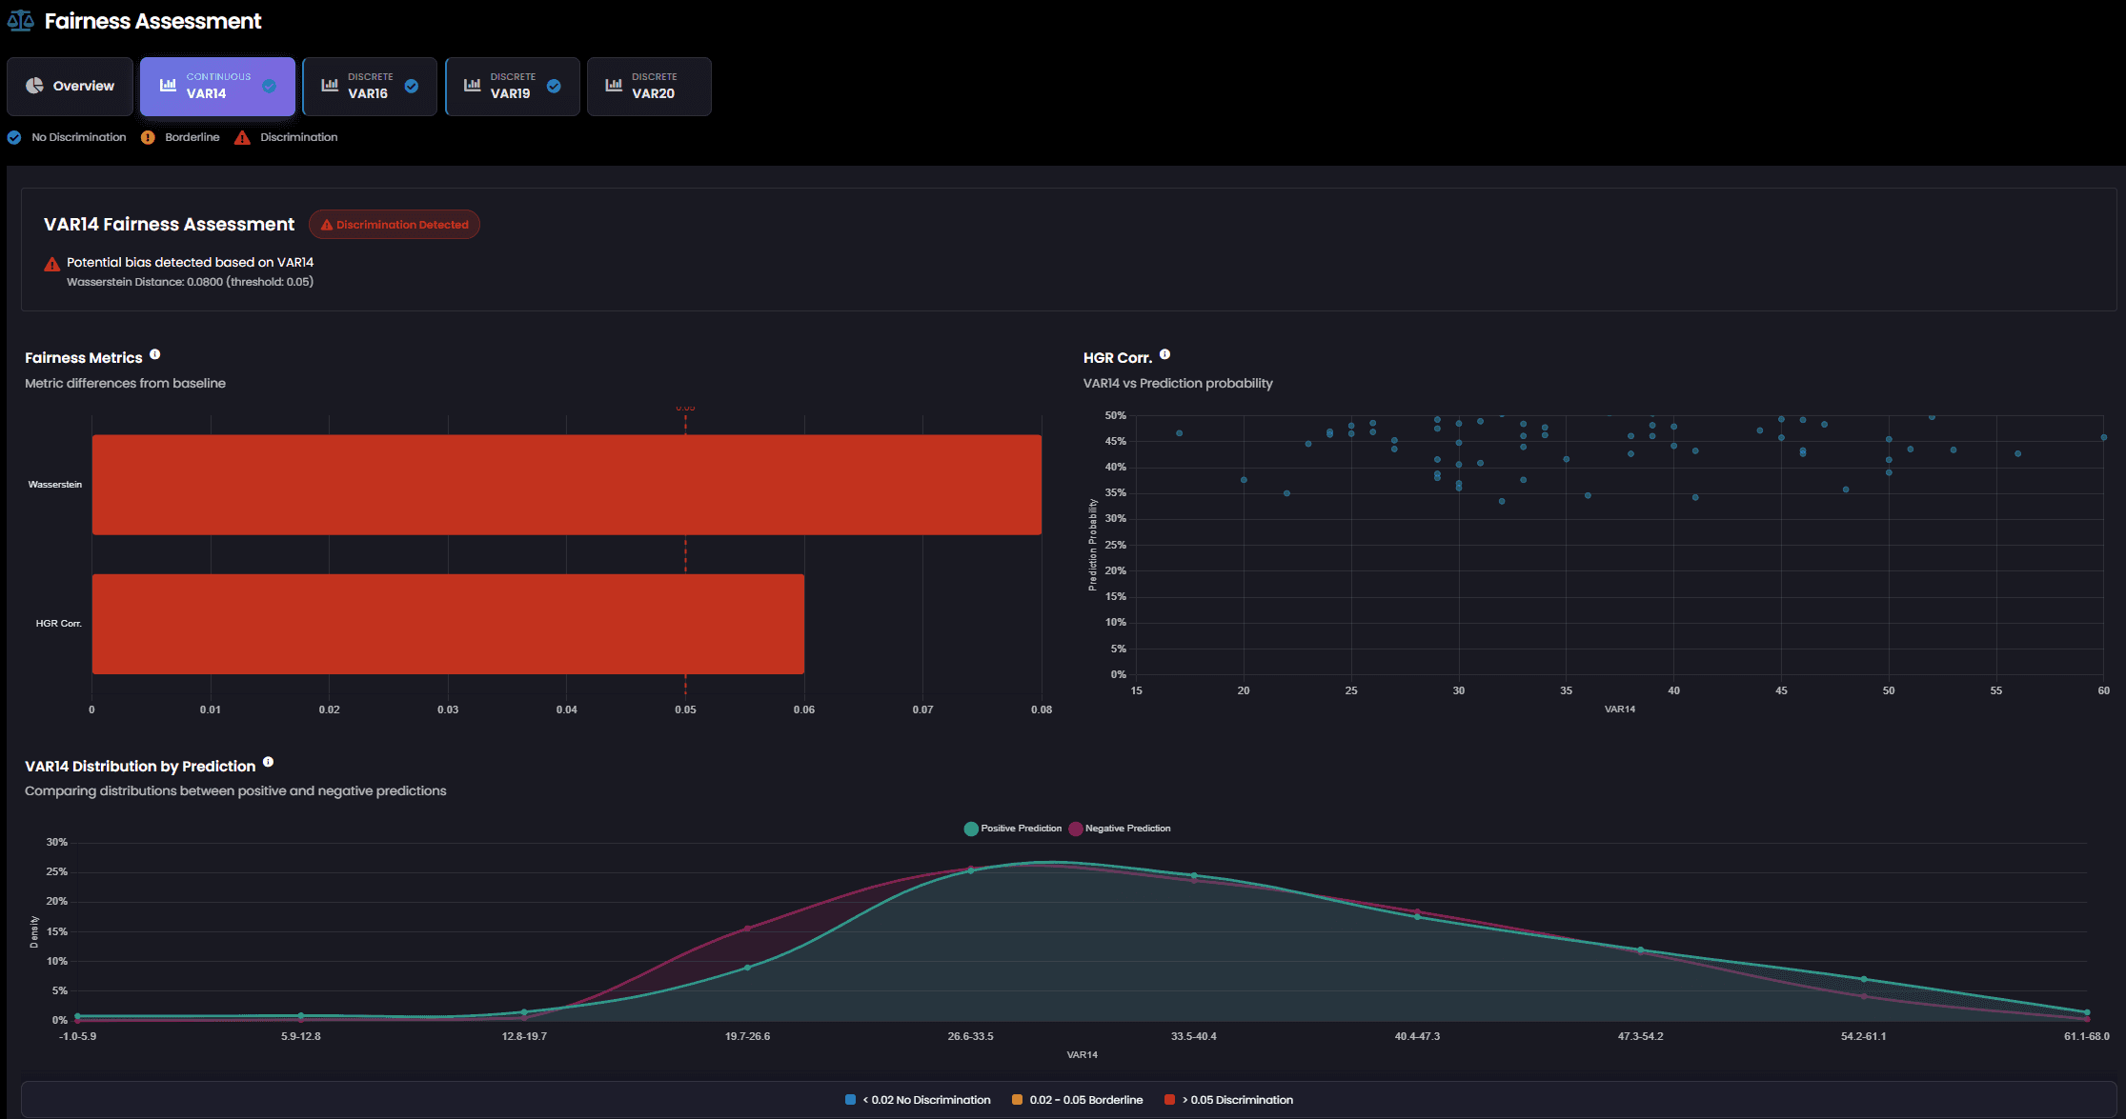Click the info icon beside Fairness Metrics
This screenshot has width=2126, height=1119.
[155, 354]
